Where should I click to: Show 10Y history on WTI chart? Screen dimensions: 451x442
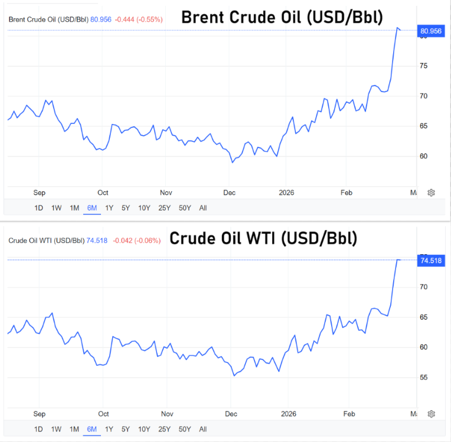pos(144,429)
